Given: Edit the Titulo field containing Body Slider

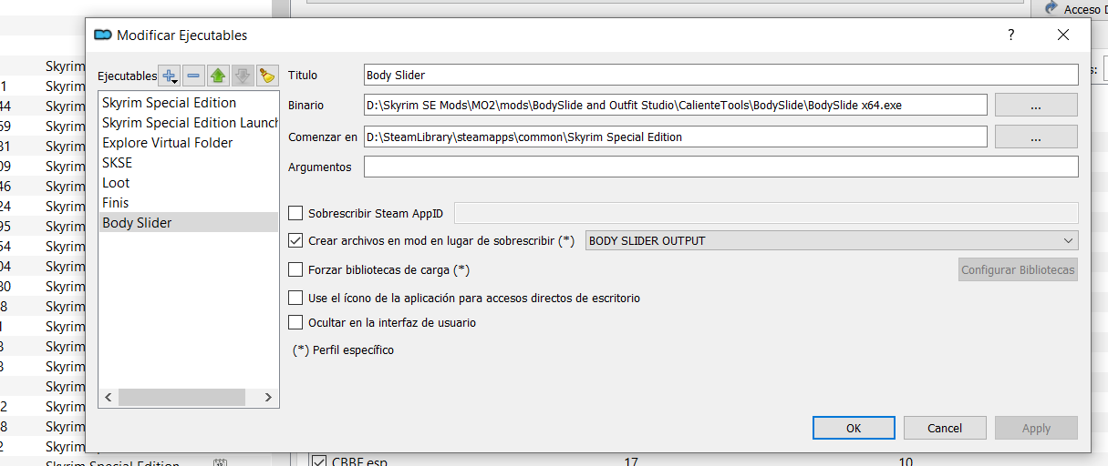Looking at the screenshot, I should (x=720, y=75).
